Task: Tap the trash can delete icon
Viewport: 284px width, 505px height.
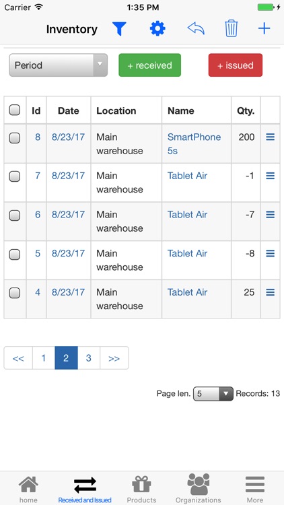Action: tap(232, 29)
